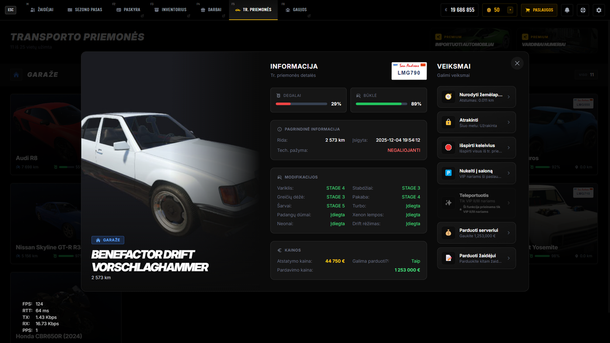Open settings with the gear icon
This screenshot has height=343, width=610.
(599, 10)
